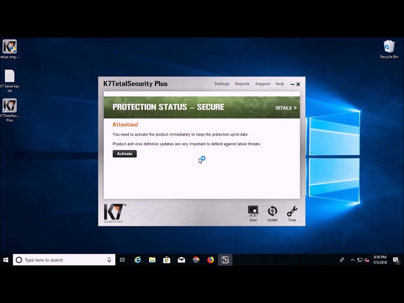Image resolution: width=404 pixels, height=303 pixels.
Task: Open the Windows Start menu
Action: pos(6,260)
